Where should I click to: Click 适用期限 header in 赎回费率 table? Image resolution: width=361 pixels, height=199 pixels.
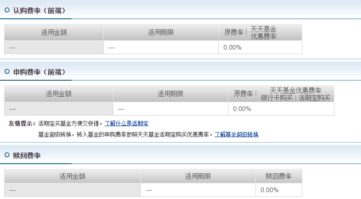tap(198, 177)
